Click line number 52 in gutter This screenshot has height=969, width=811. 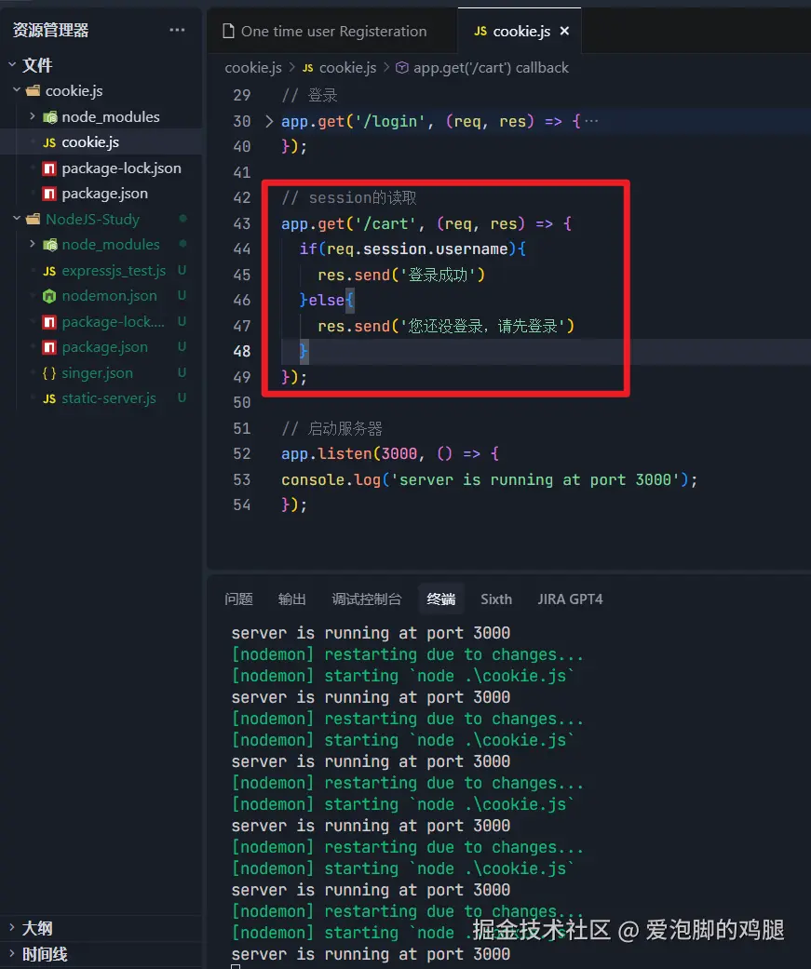242,453
